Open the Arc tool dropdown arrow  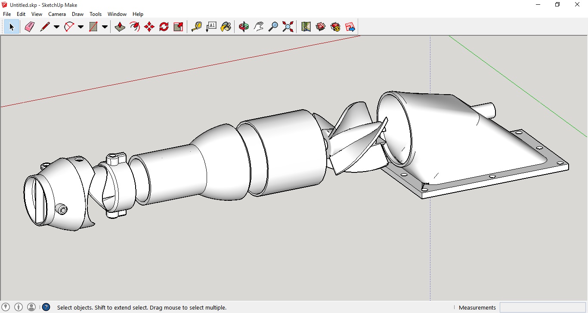80,27
